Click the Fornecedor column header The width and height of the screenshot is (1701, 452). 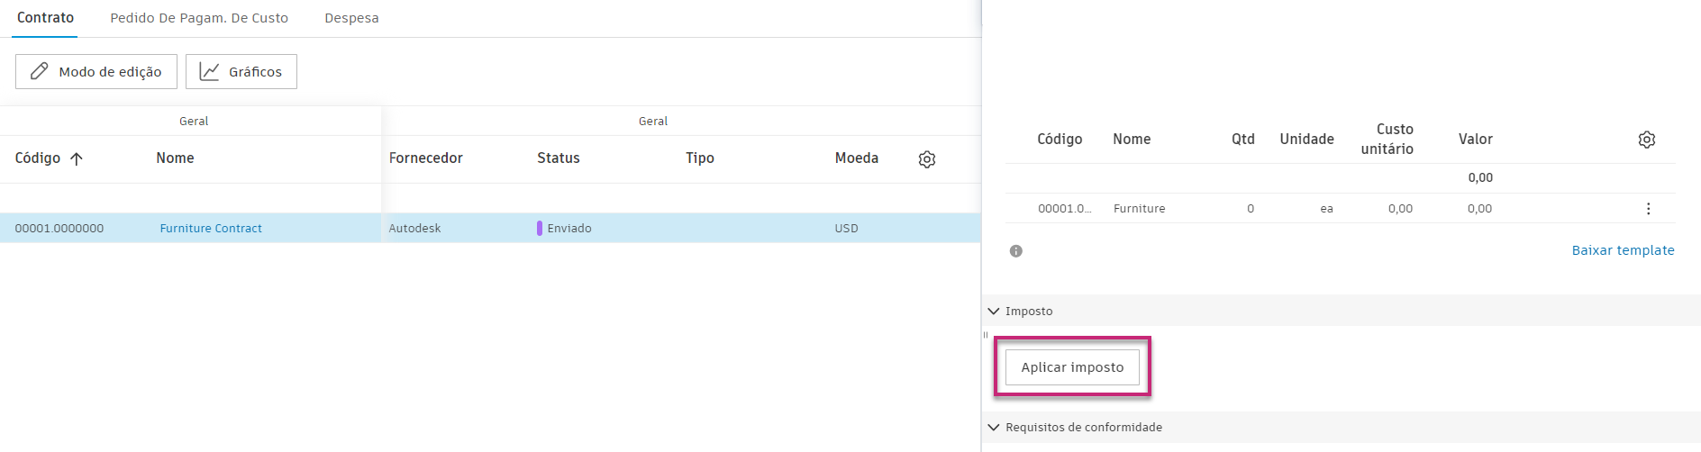tap(425, 158)
